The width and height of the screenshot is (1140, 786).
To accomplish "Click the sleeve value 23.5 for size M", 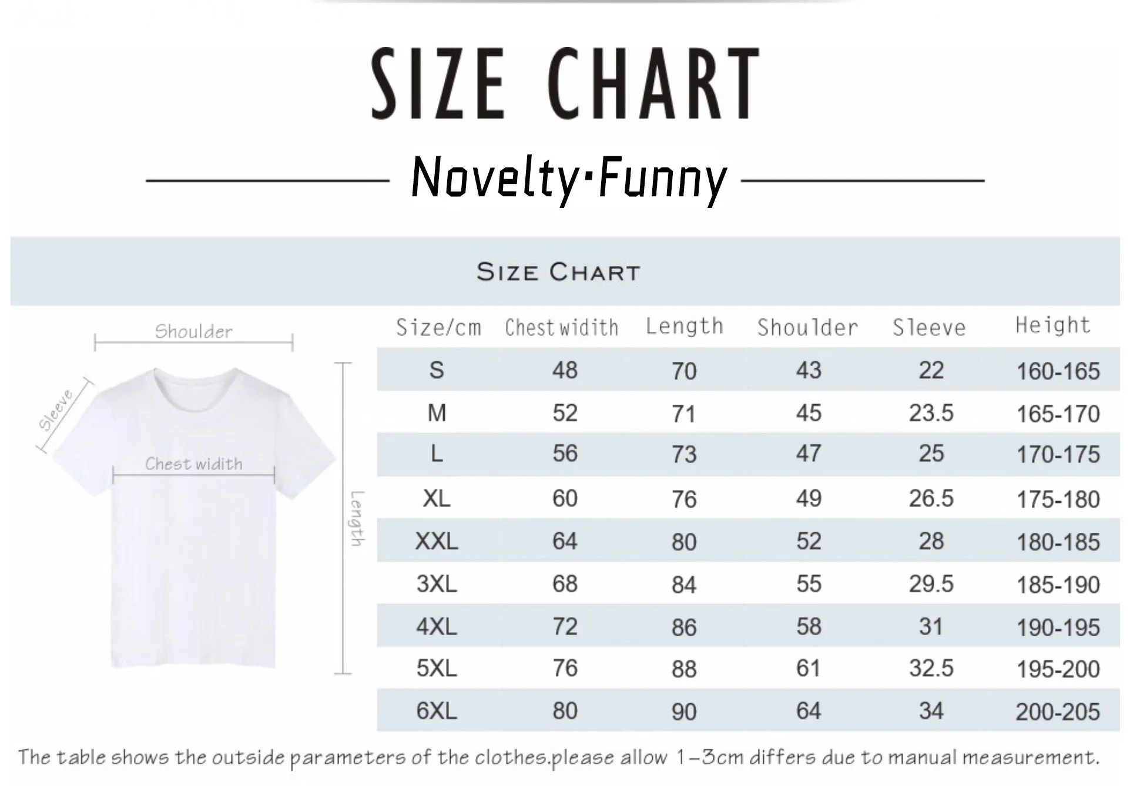I will coord(931,413).
